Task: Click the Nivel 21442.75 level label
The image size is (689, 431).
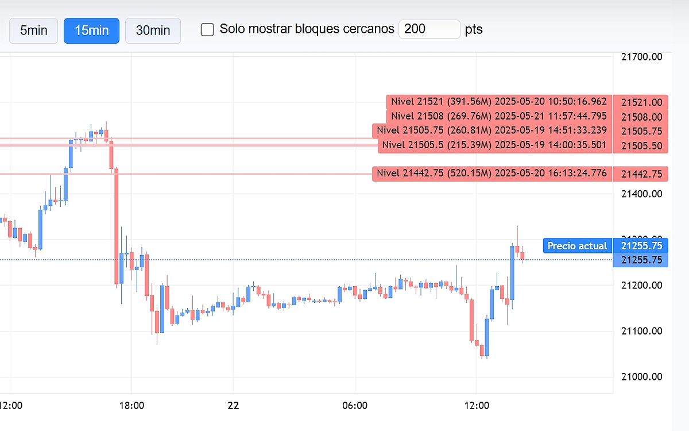Action: (x=491, y=173)
